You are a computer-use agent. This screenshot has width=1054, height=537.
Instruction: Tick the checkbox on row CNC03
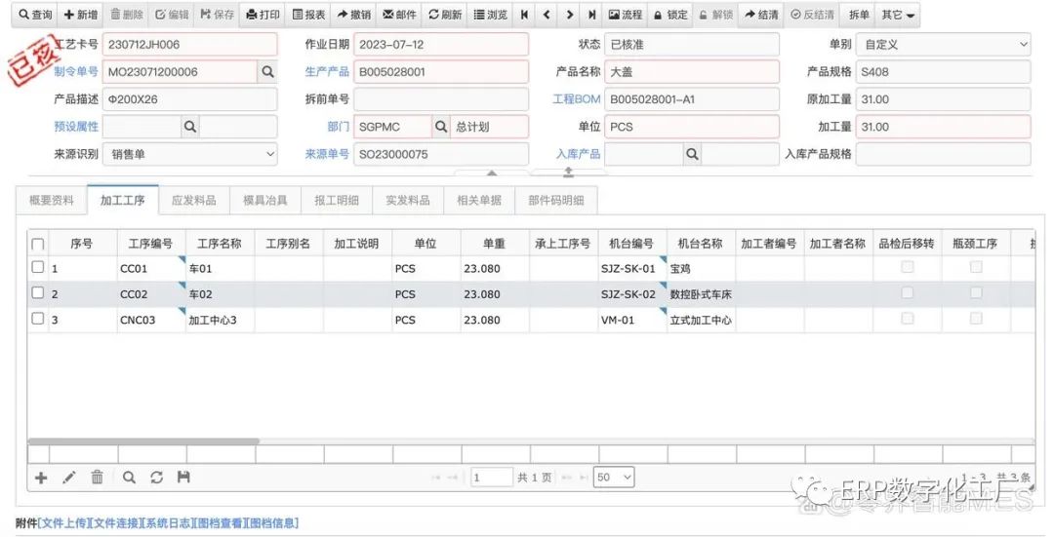pyautogui.click(x=38, y=319)
